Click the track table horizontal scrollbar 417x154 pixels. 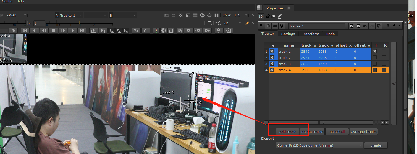pos(321,122)
